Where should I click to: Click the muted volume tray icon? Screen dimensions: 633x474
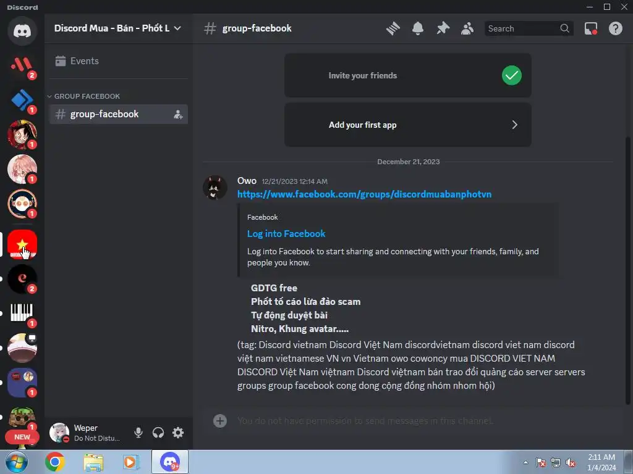pos(571,462)
